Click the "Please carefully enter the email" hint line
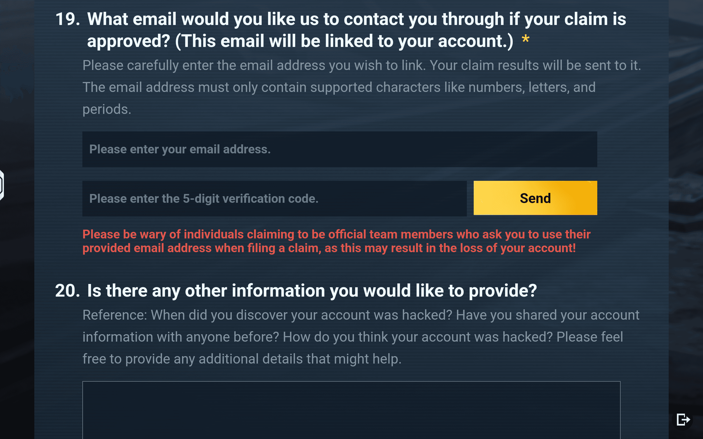Viewport: 703px width, 439px height. [x=361, y=65]
